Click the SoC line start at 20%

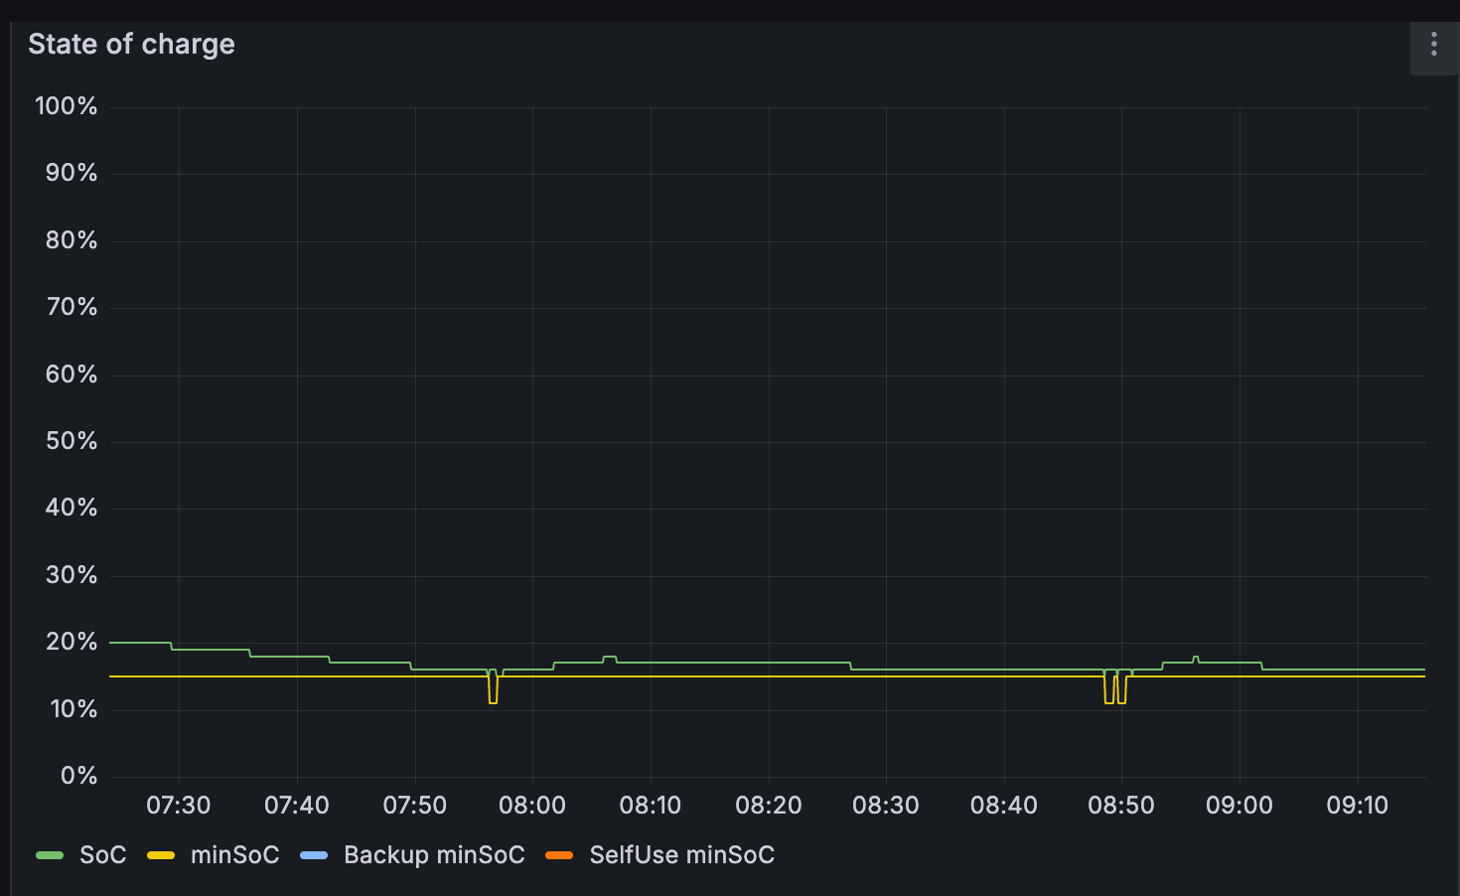pyautogui.click(x=113, y=643)
